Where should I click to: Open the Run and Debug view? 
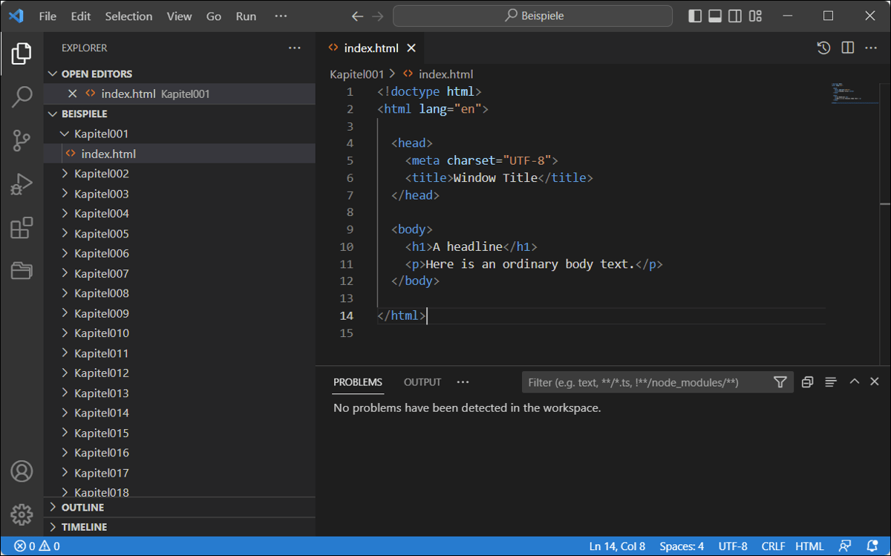[22, 183]
